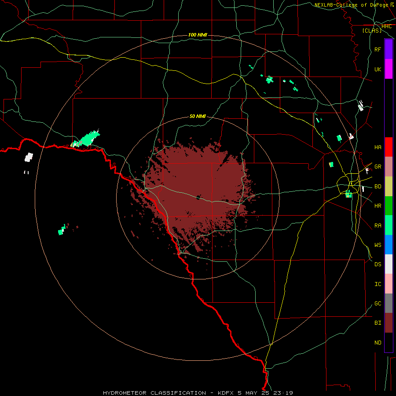Select the light pink IC ice crystals swatch
Screen dimensions: 396x396
[x=389, y=284]
